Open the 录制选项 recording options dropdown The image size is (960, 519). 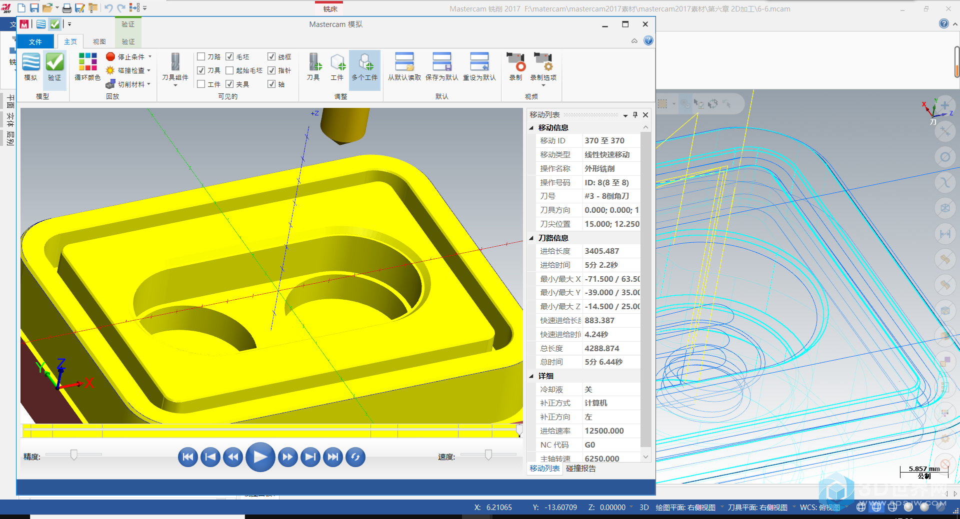543,70
